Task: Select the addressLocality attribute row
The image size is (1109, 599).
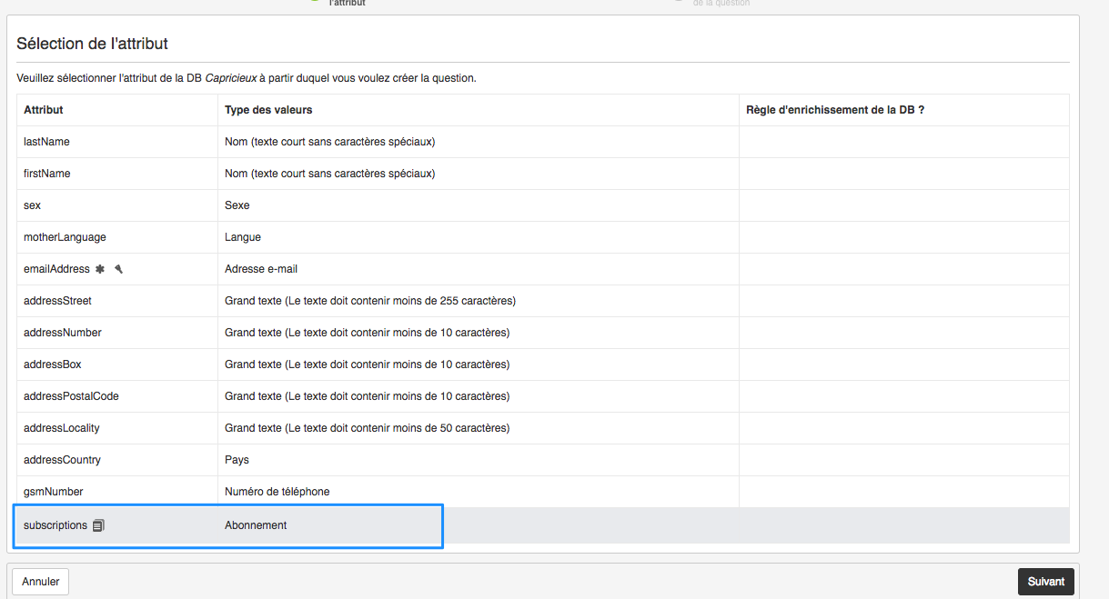Action: click(x=116, y=427)
